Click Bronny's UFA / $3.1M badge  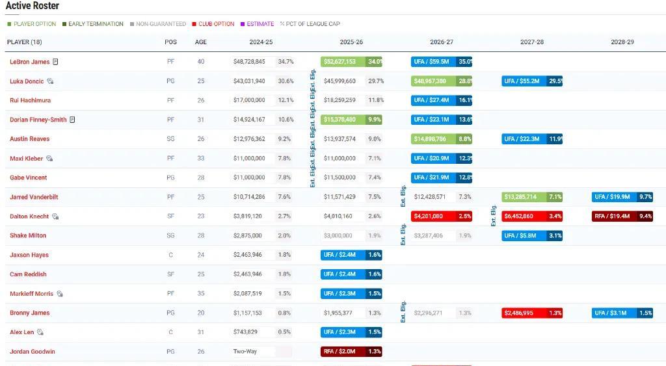(622, 313)
